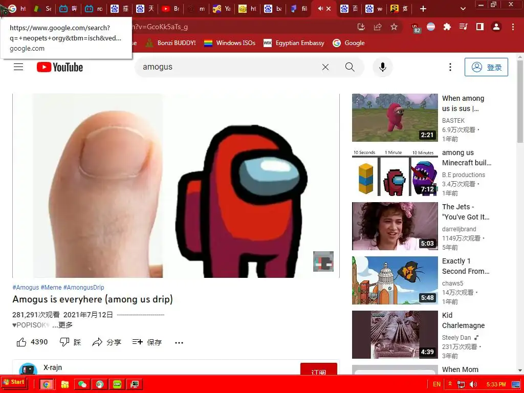Open the Extensions puzzle menu
Image resolution: width=524 pixels, height=393 pixels.
pyautogui.click(x=447, y=27)
